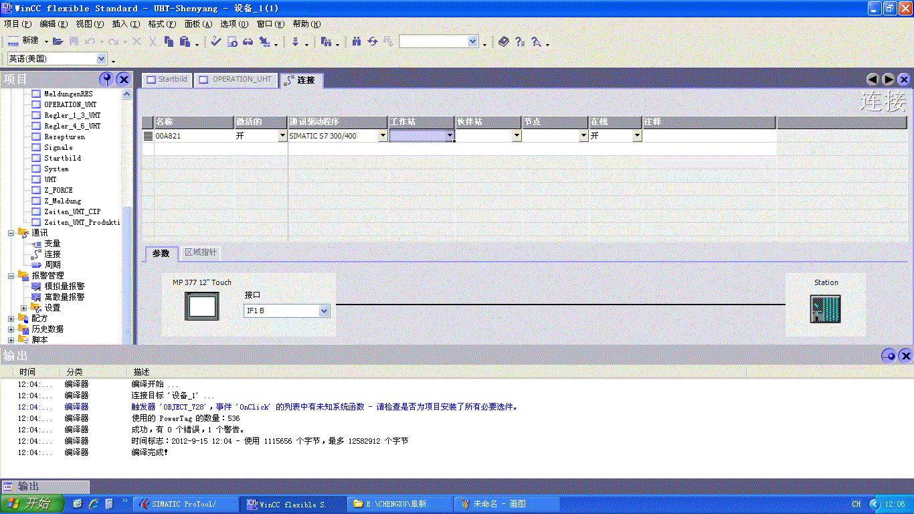
Task: Click the Windows 开始 Start button
Action: (32, 503)
